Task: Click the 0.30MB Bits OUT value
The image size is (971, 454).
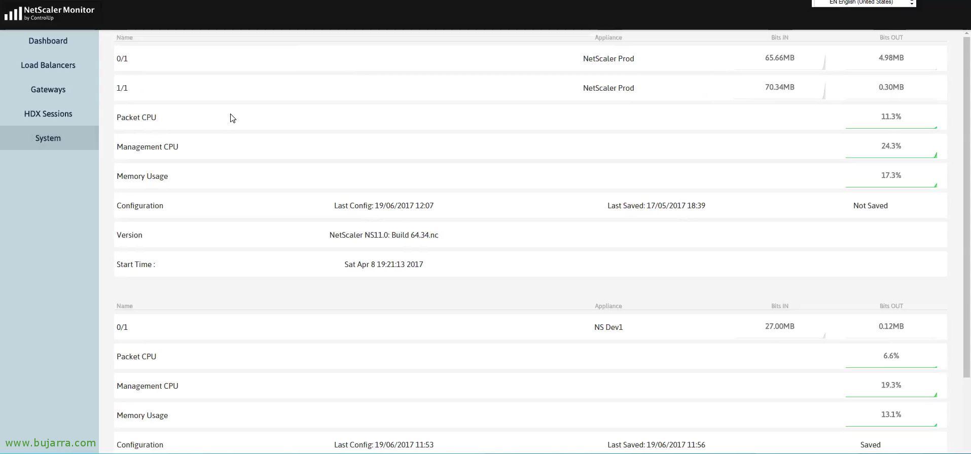Action: point(891,87)
